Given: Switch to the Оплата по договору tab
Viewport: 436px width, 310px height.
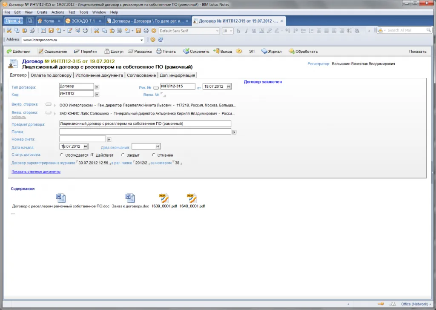Looking at the screenshot, I should 51,75.
